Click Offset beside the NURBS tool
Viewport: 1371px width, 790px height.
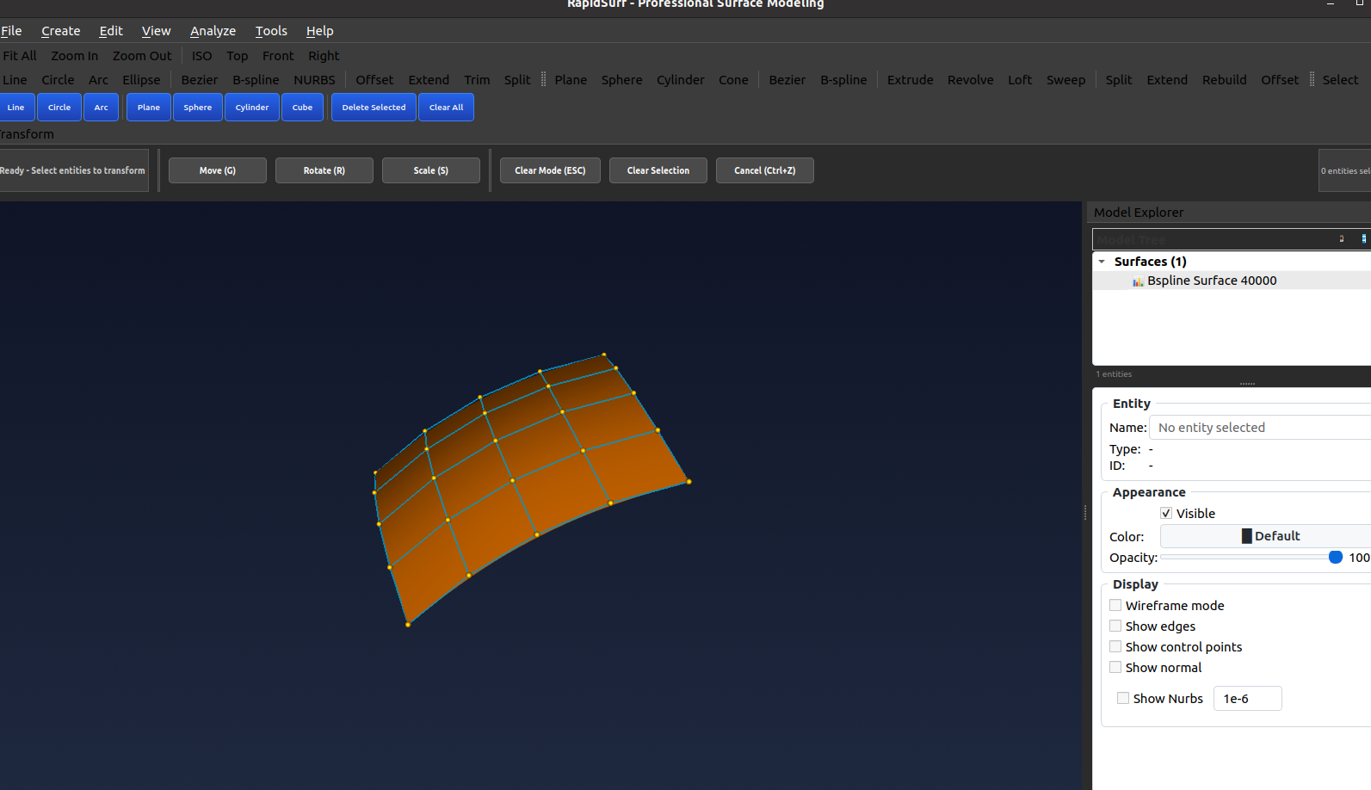[374, 80]
